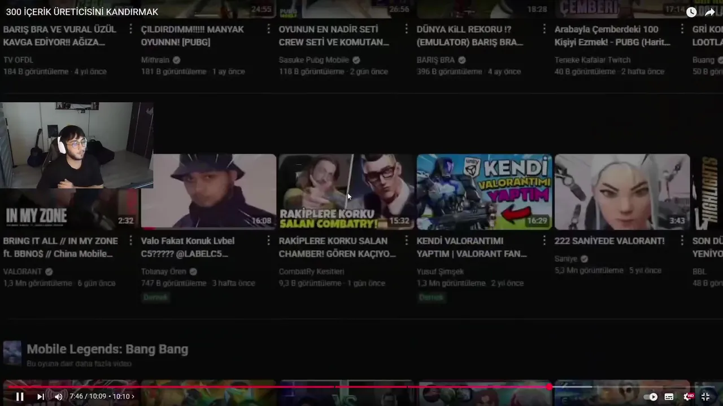723x406 pixels.
Task: Click channel name Saniye
Action: pos(566,259)
